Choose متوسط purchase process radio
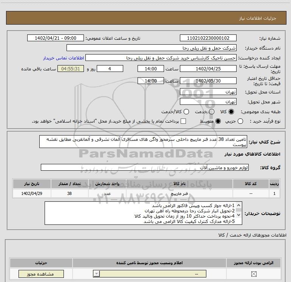The image size is (291, 282). pos(218,121)
